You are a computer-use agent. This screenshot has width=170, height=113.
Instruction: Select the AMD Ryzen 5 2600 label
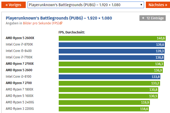[x=19, y=70]
